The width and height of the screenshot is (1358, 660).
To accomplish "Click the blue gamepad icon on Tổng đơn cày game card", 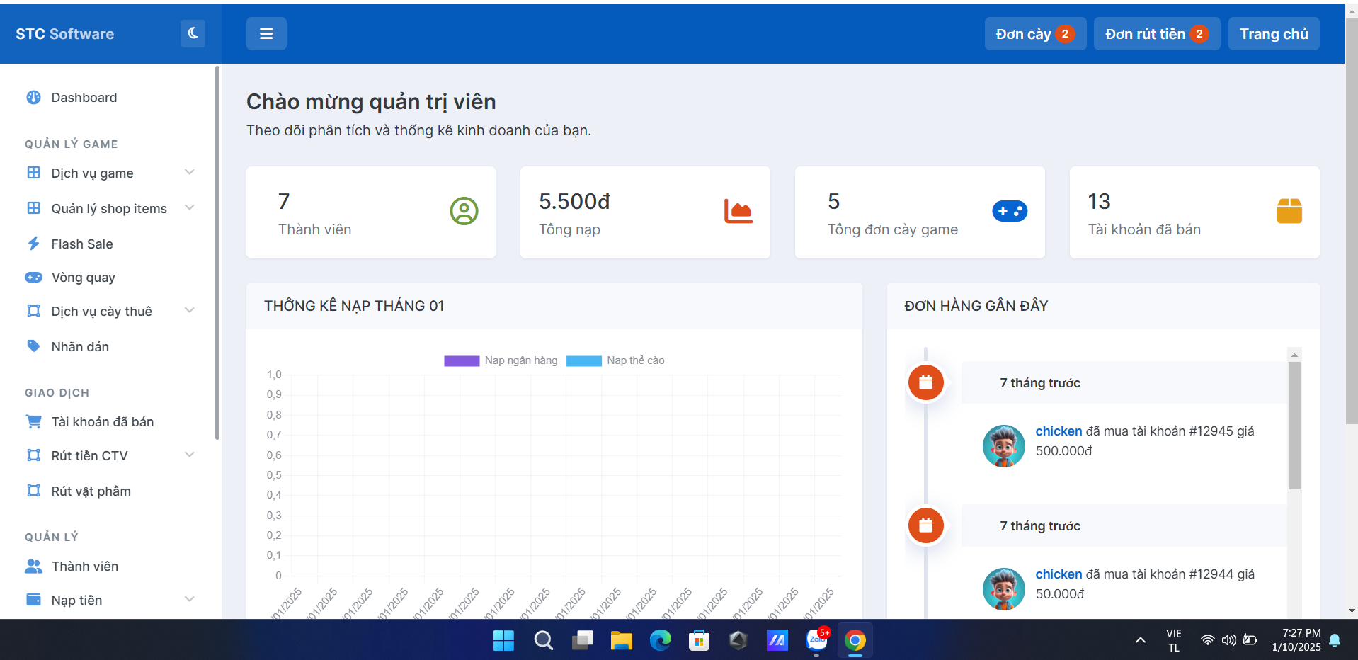I will pyautogui.click(x=1010, y=211).
